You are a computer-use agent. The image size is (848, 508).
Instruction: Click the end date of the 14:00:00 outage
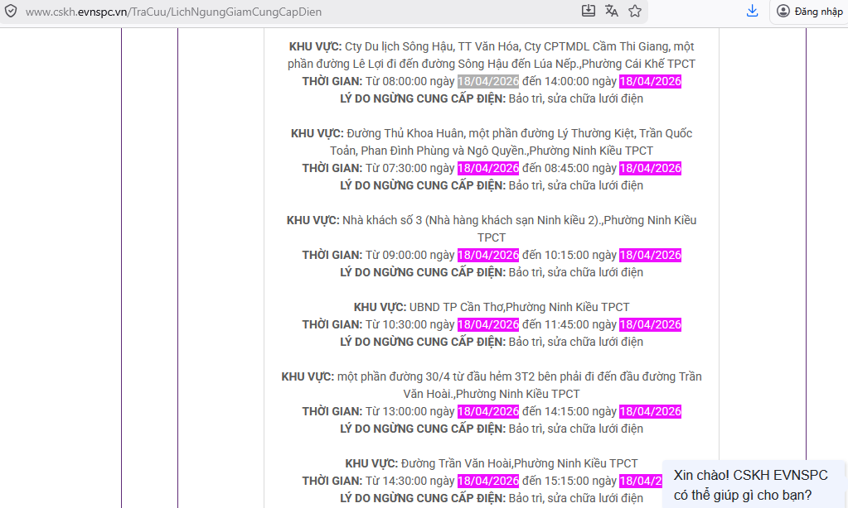click(650, 81)
